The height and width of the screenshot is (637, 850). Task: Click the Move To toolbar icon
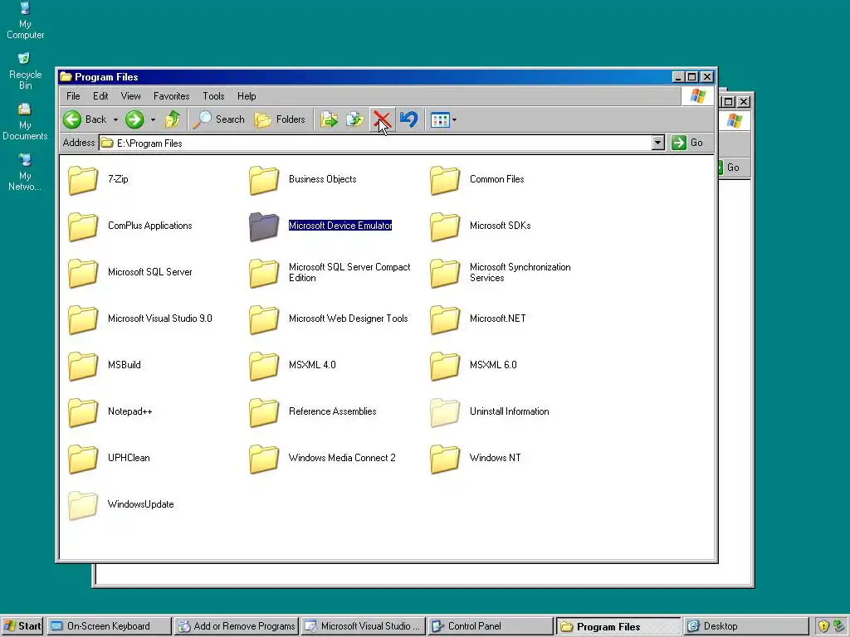(x=329, y=119)
